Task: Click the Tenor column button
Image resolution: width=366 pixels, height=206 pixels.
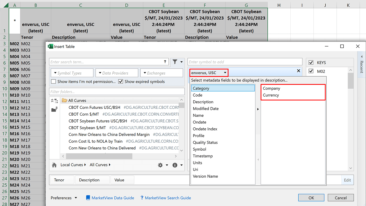Action: [62, 180]
